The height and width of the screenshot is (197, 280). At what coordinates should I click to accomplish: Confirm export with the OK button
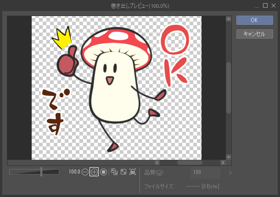pyautogui.click(x=255, y=20)
